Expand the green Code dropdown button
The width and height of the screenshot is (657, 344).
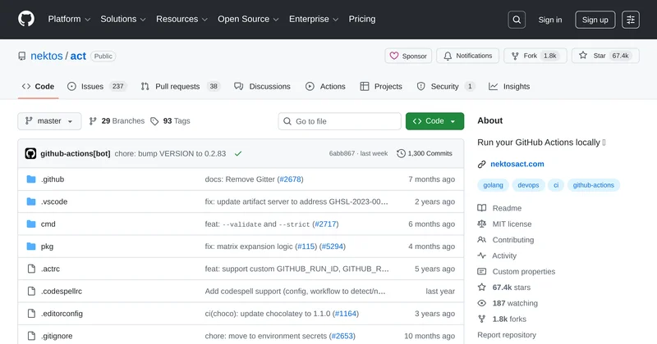434,121
